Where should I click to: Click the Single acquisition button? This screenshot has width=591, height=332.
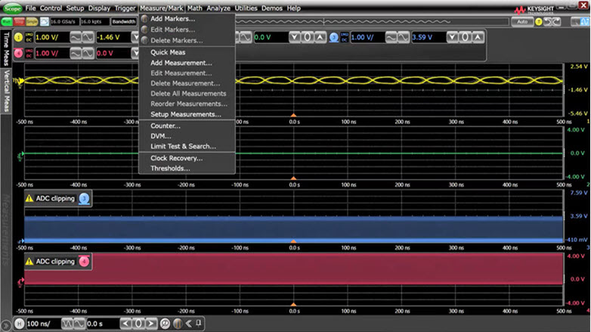(32, 22)
